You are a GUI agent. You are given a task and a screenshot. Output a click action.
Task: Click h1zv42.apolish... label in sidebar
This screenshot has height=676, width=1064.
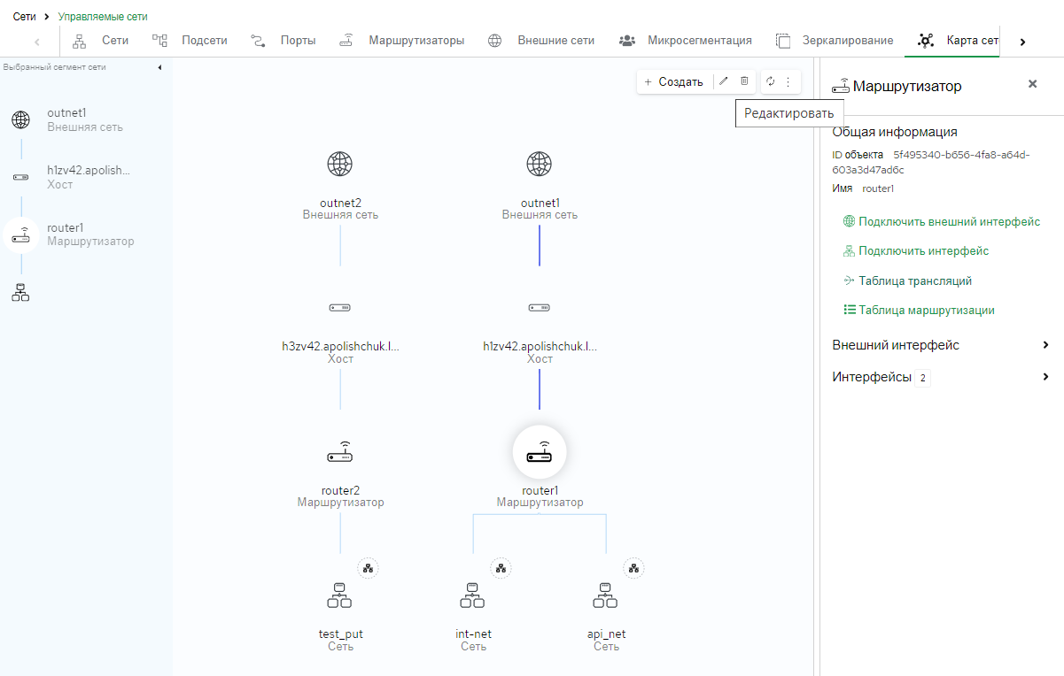(89, 171)
